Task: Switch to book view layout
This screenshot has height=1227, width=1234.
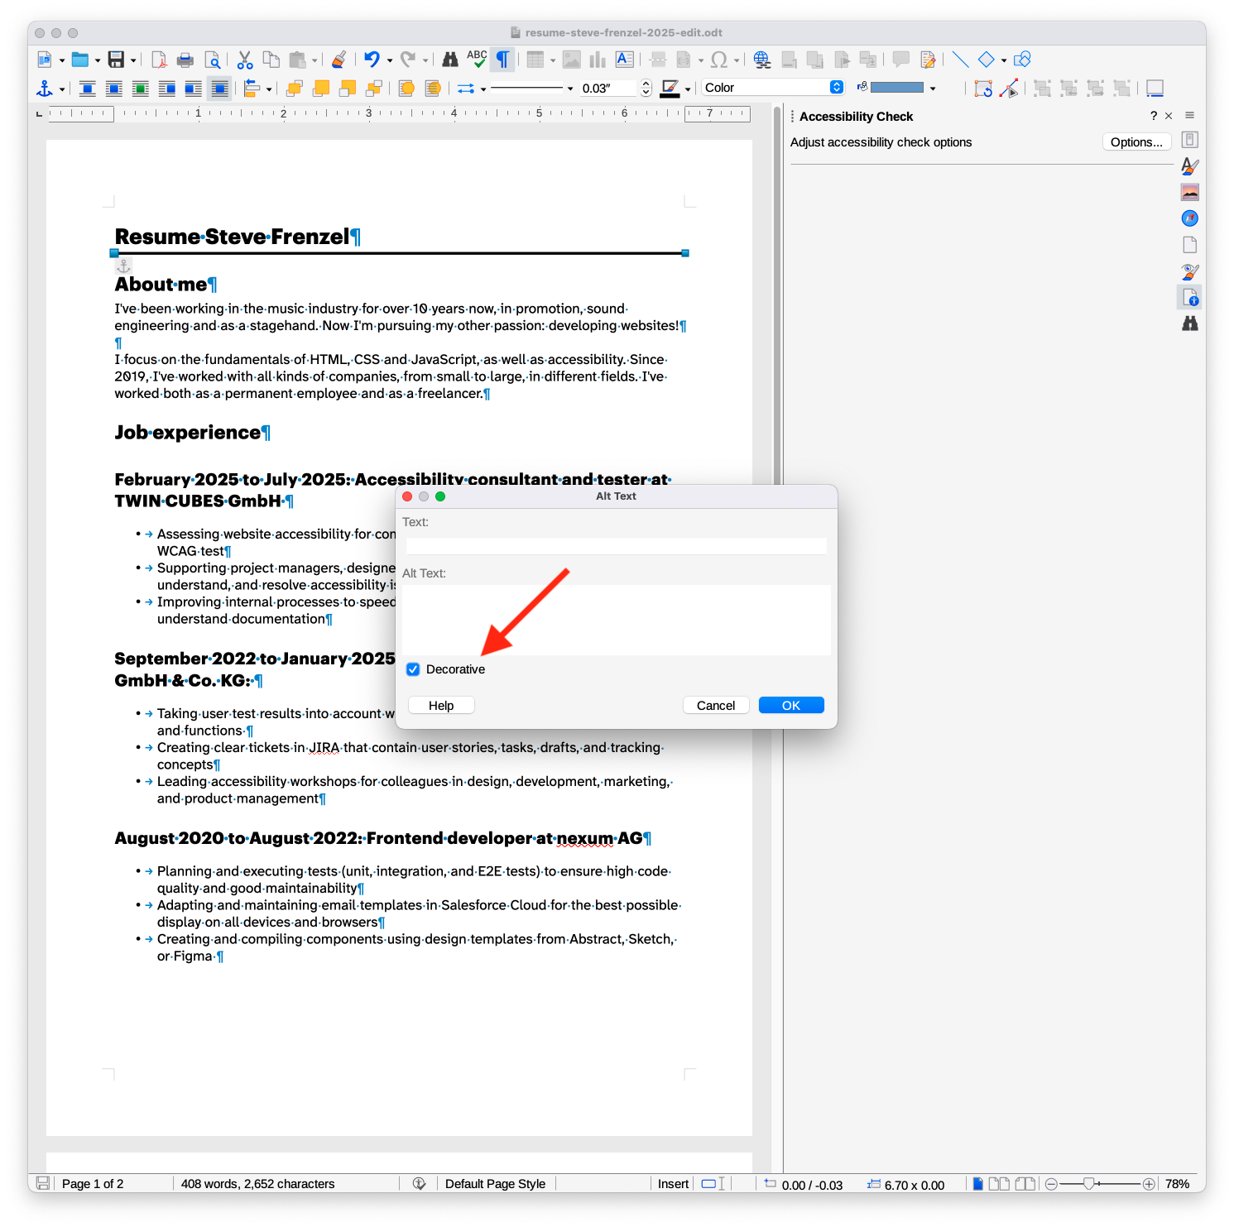Action: coord(1025,1184)
